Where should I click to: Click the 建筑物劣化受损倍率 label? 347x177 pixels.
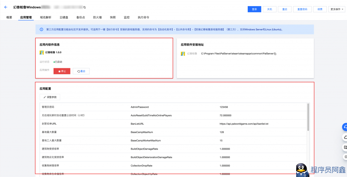point(53,157)
